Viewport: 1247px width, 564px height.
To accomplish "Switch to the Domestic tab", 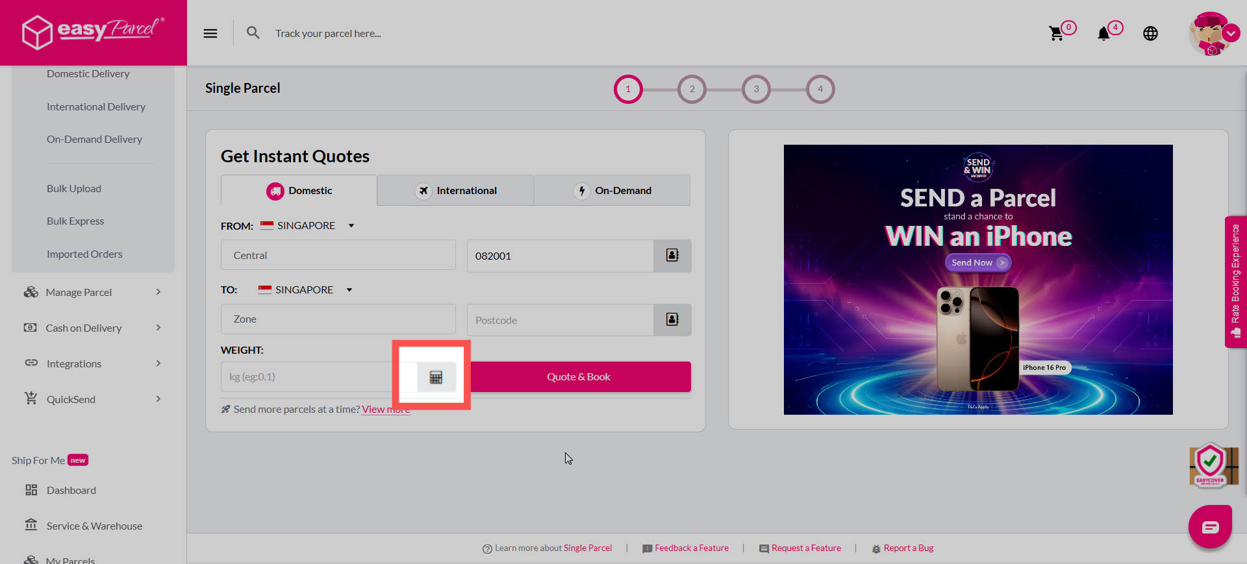I will pyautogui.click(x=299, y=191).
